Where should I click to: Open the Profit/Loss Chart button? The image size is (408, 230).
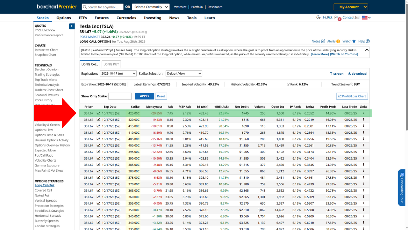point(352,96)
